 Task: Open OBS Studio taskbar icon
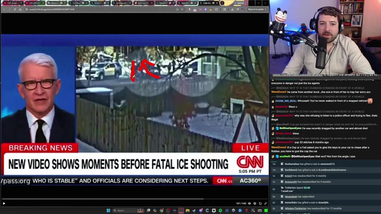tap(168, 210)
